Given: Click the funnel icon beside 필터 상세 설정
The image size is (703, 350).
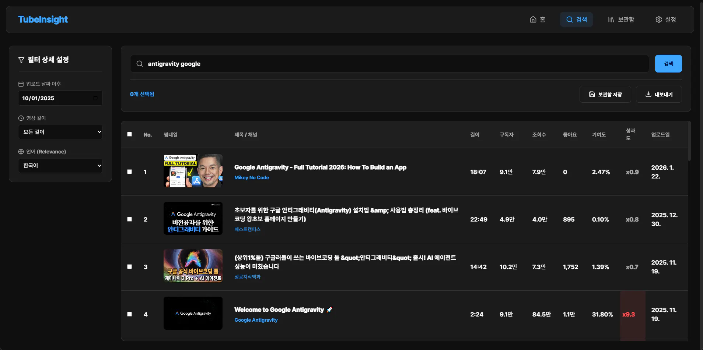Looking at the screenshot, I should click(21, 60).
